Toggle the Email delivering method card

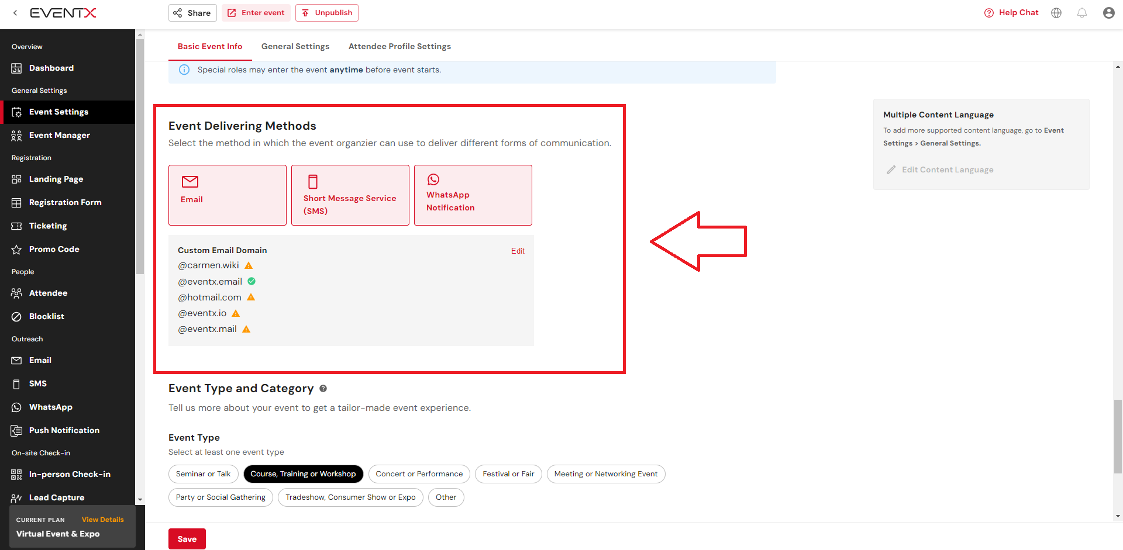(228, 195)
